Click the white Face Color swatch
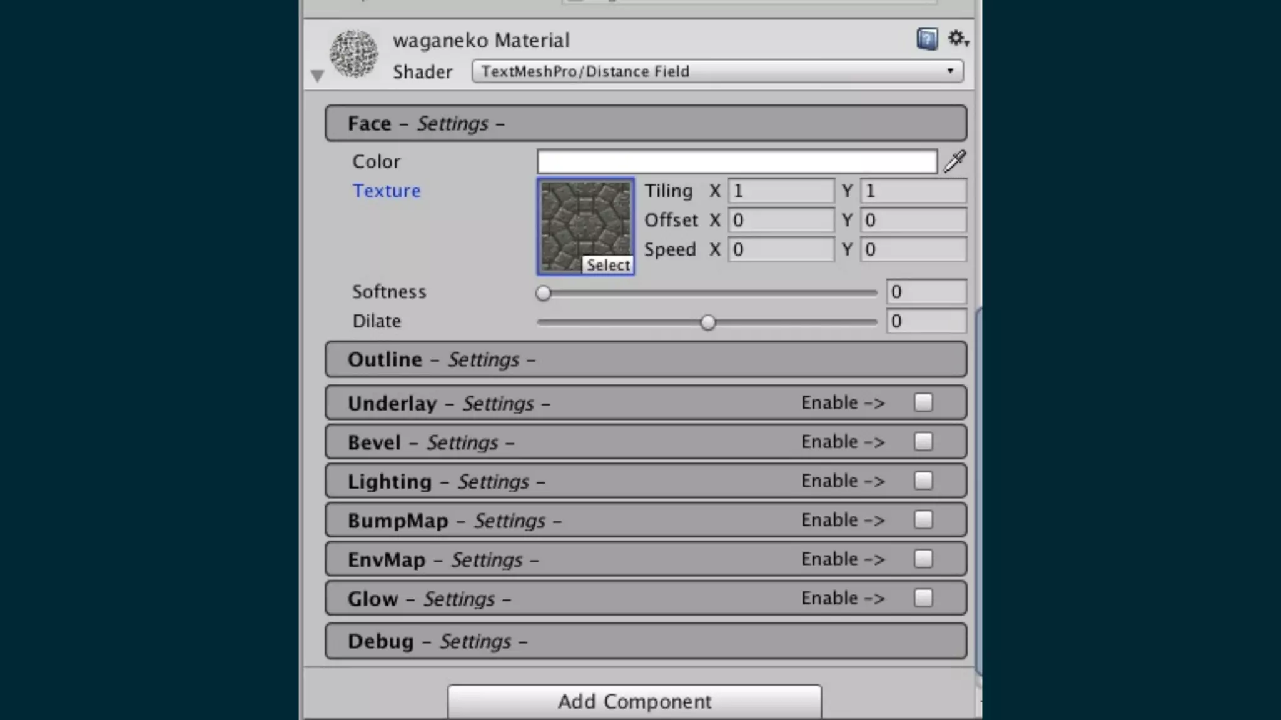 [737, 161]
